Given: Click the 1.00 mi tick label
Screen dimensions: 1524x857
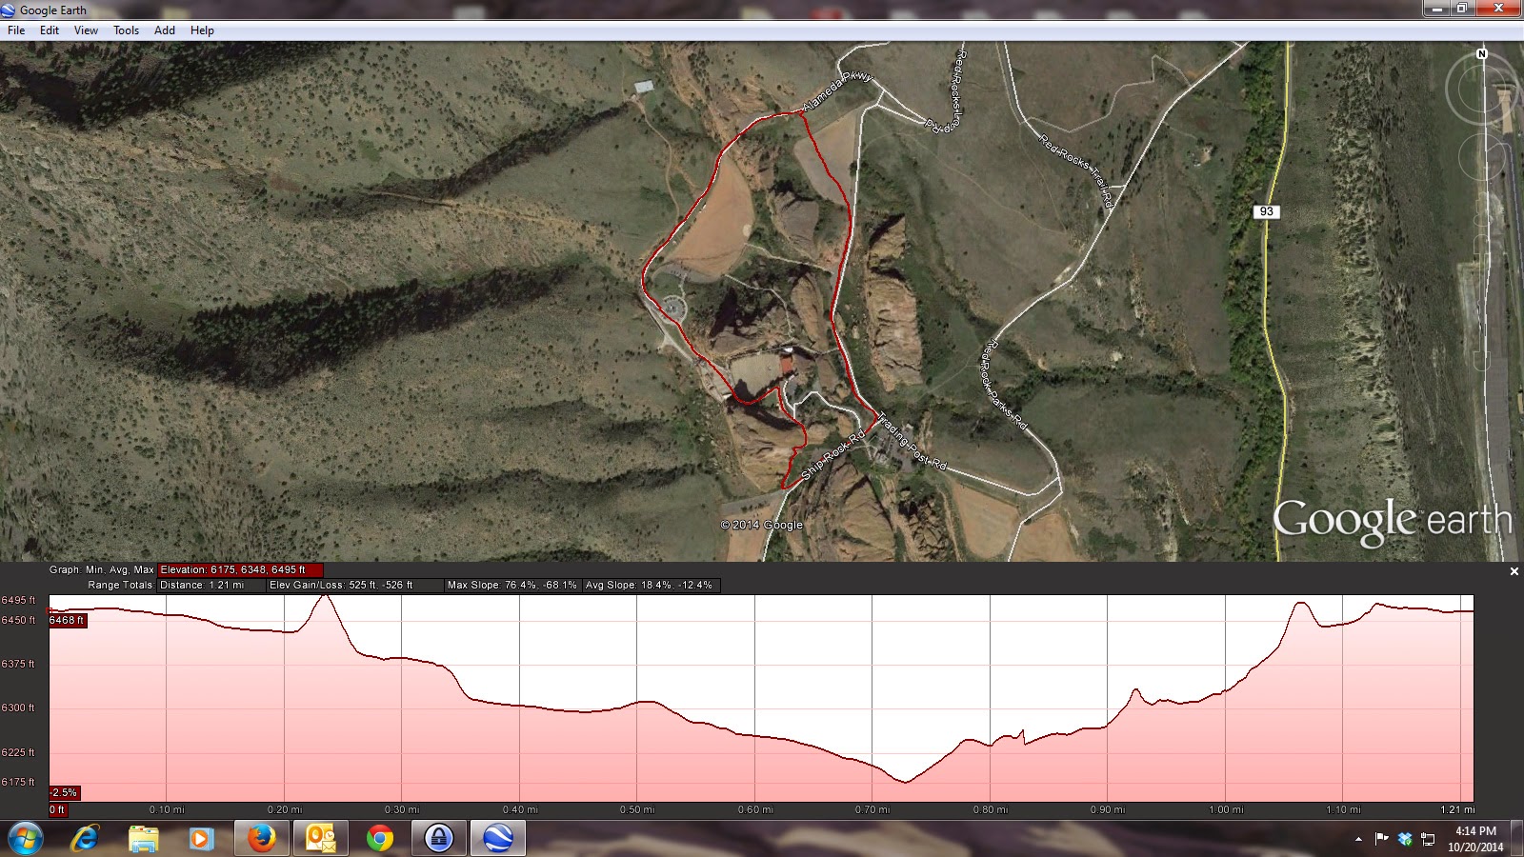Looking at the screenshot, I should [x=1225, y=810].
